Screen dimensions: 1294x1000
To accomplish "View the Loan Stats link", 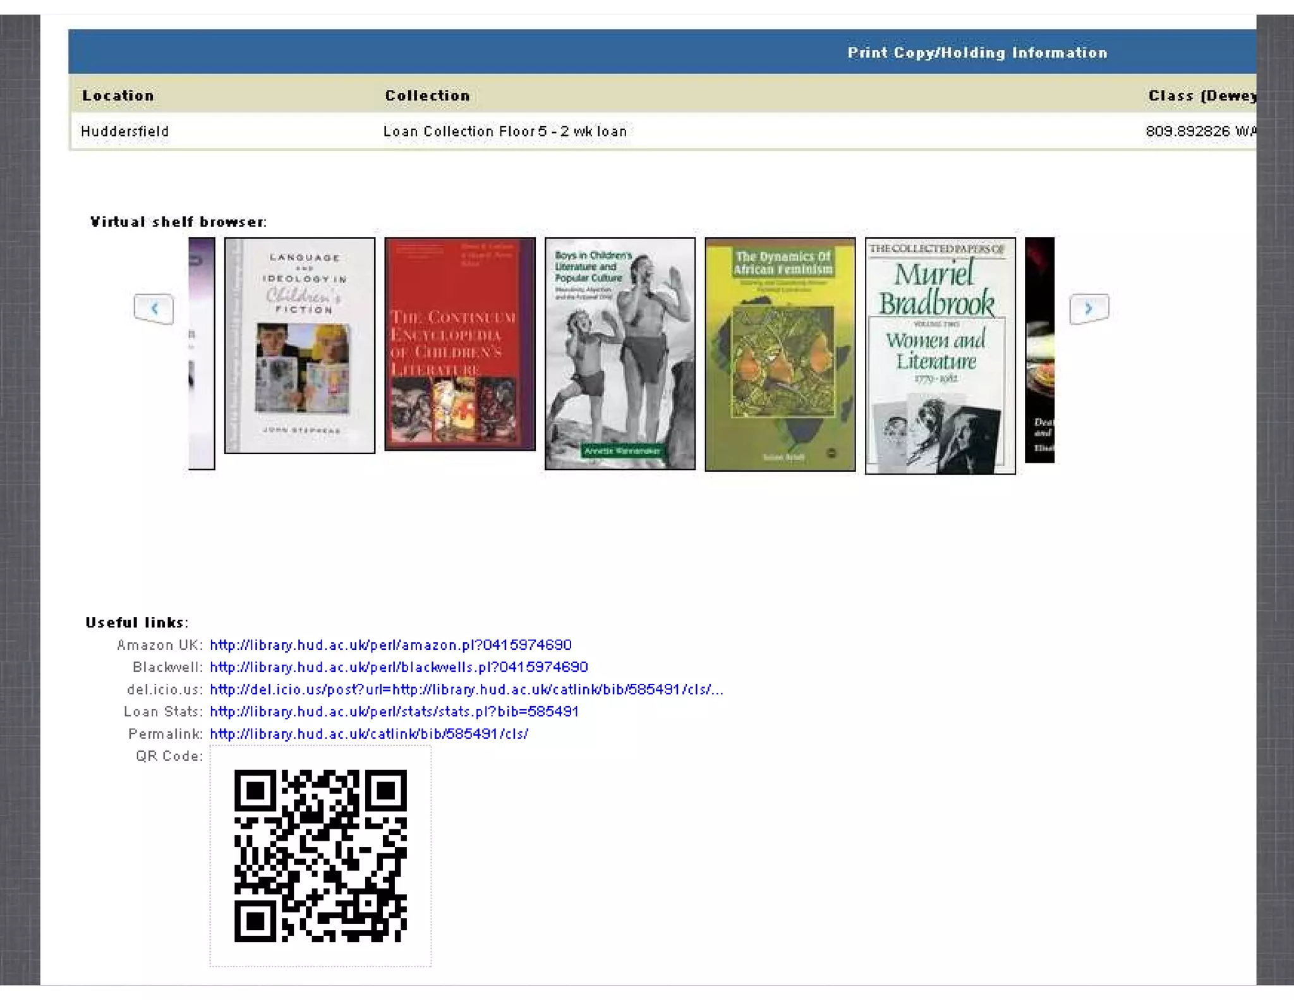I will point(394,711).
